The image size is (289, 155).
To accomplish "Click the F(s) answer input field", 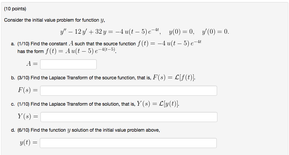I will (x=129, y=91).
